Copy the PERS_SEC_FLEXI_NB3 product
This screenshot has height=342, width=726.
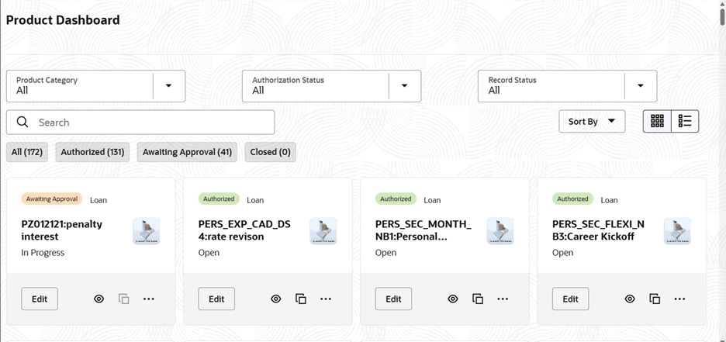pos(655,299)
